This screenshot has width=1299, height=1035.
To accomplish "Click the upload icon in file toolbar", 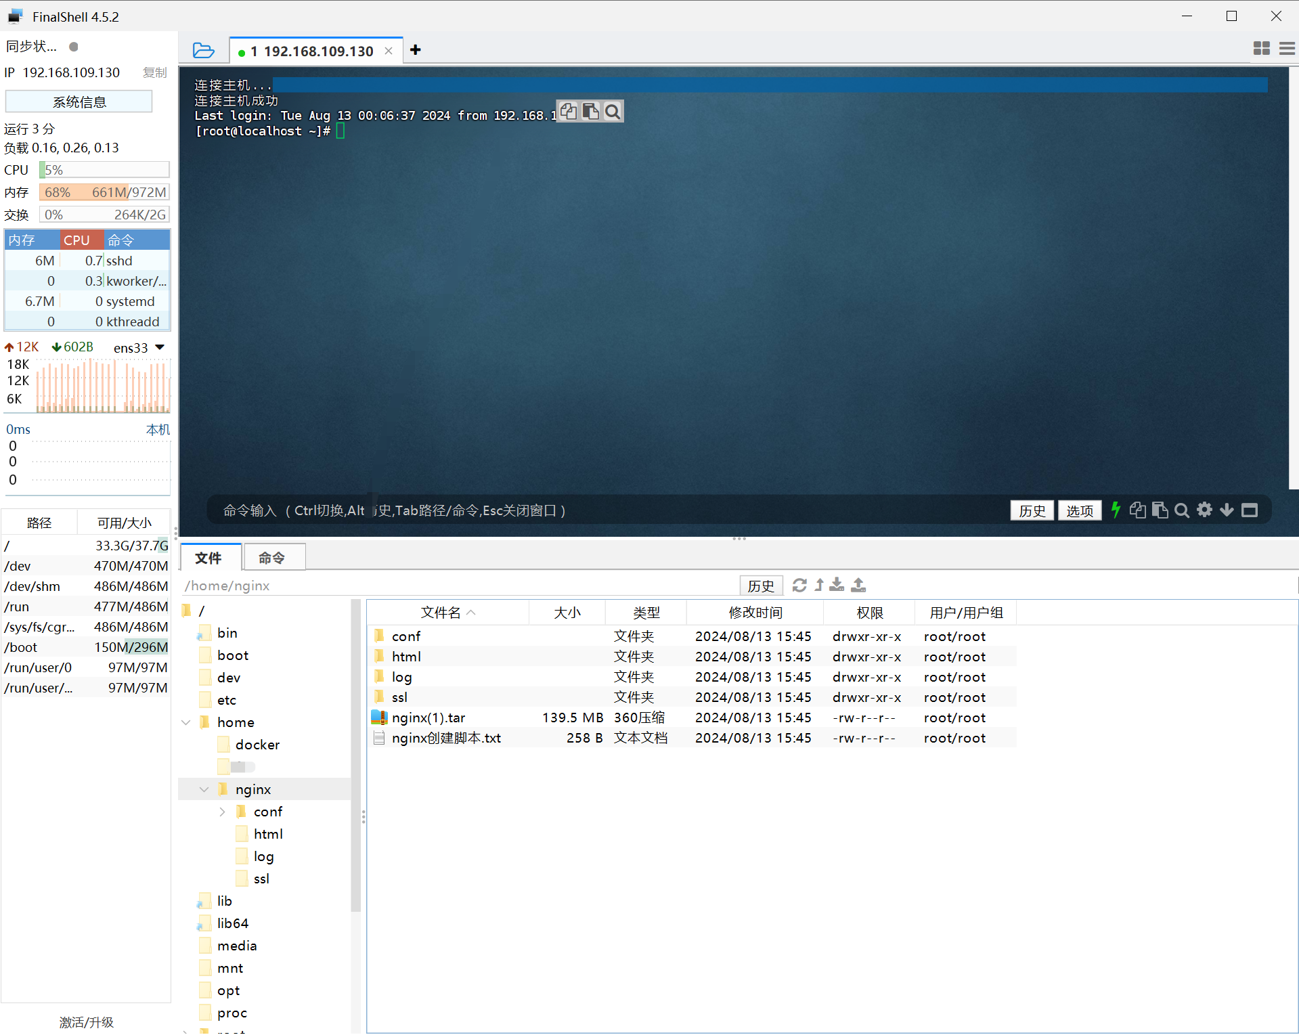I will click(x=858, y=586).
